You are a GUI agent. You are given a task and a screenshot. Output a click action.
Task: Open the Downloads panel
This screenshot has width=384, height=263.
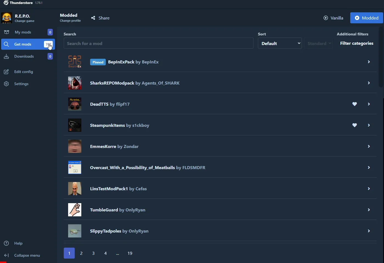[x=24, y=56]
